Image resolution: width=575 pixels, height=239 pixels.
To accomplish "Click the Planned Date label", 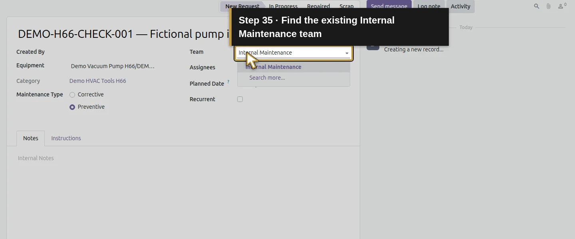I will (207, 84).
